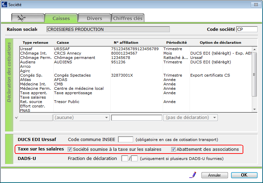Image resolution: width=263 pixels, height=183 pixels.
Task: Click the checkmark validate icon beside the entry row
Action: pyautogui.click(x=16, y=118)
